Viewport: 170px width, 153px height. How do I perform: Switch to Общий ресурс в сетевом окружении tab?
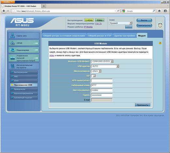(x=64, y=35)
